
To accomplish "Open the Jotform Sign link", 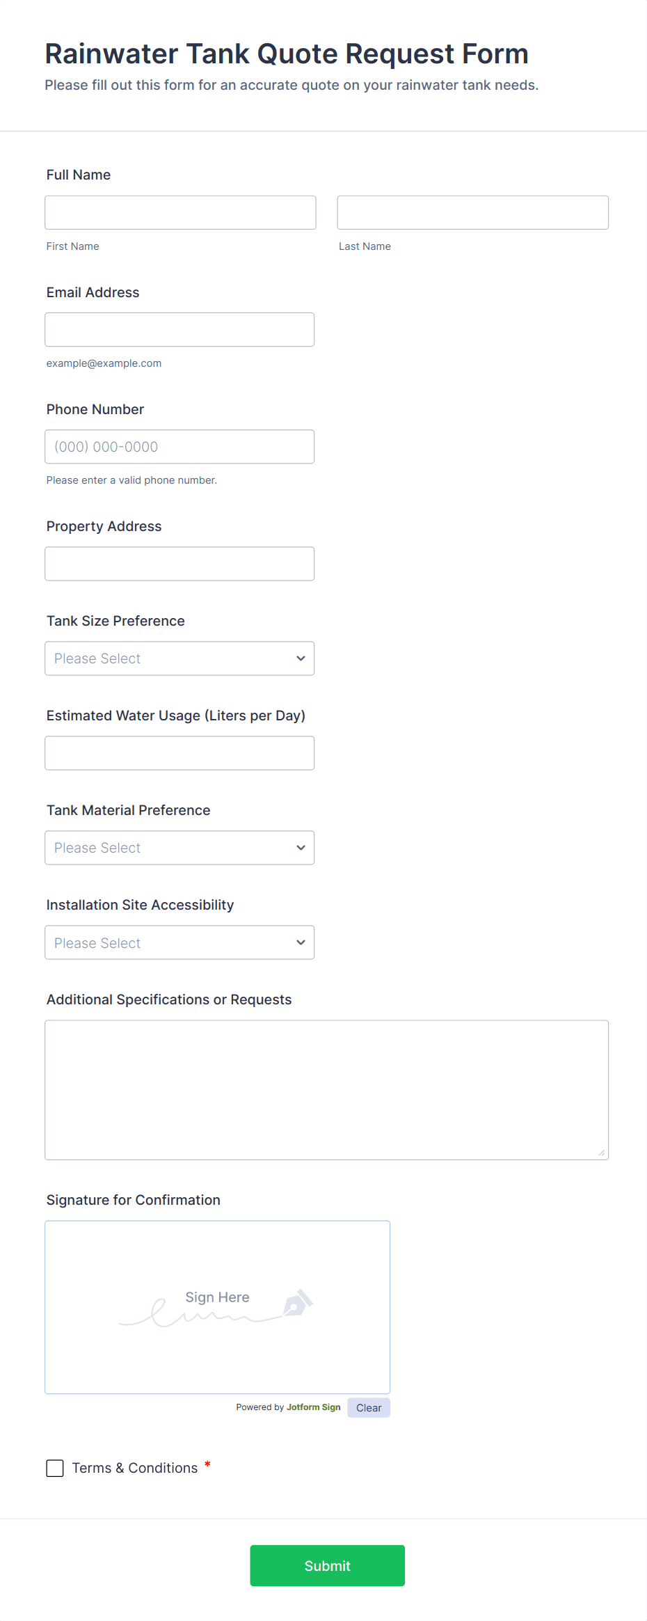I will [313, 1407].
